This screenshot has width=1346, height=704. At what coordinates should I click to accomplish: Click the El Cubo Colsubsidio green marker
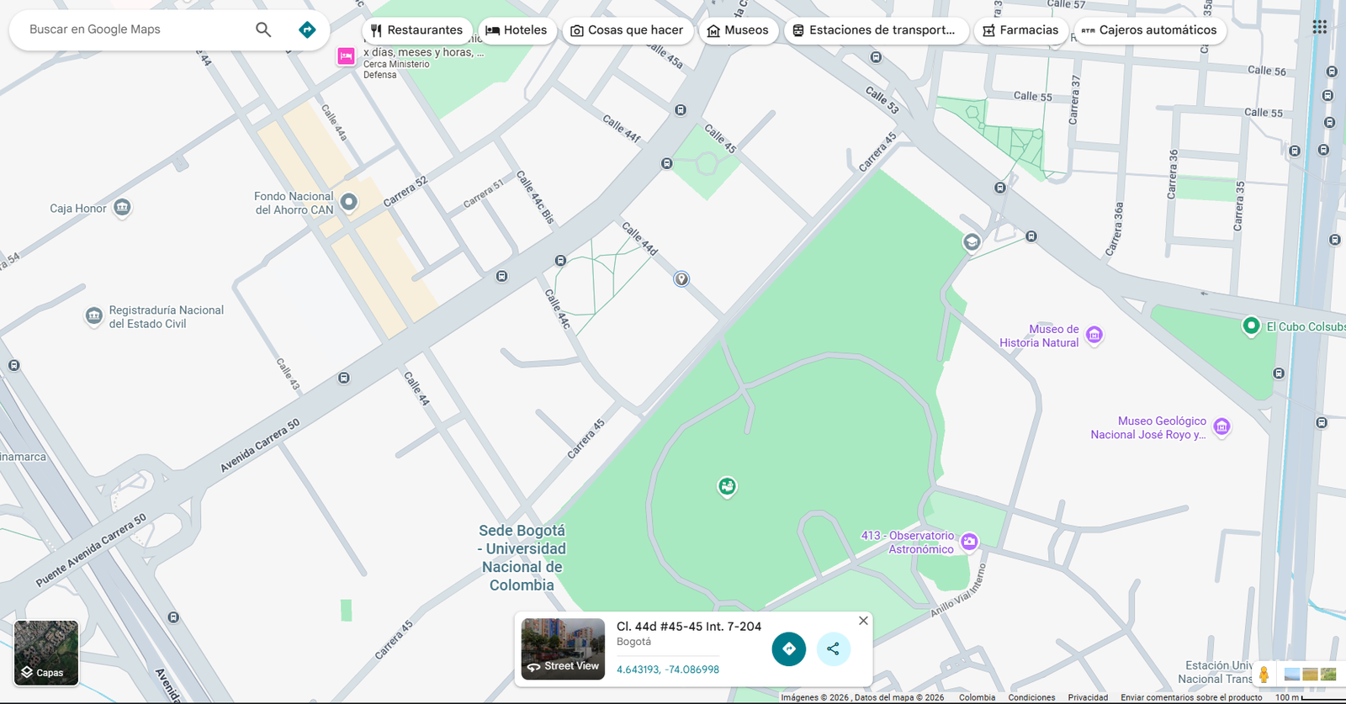click(1251, 326)
